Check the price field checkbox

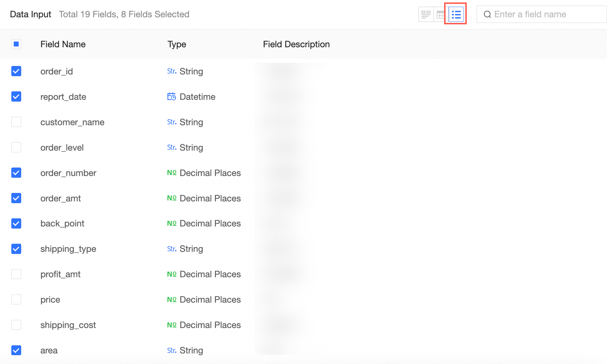coord(16,299)
